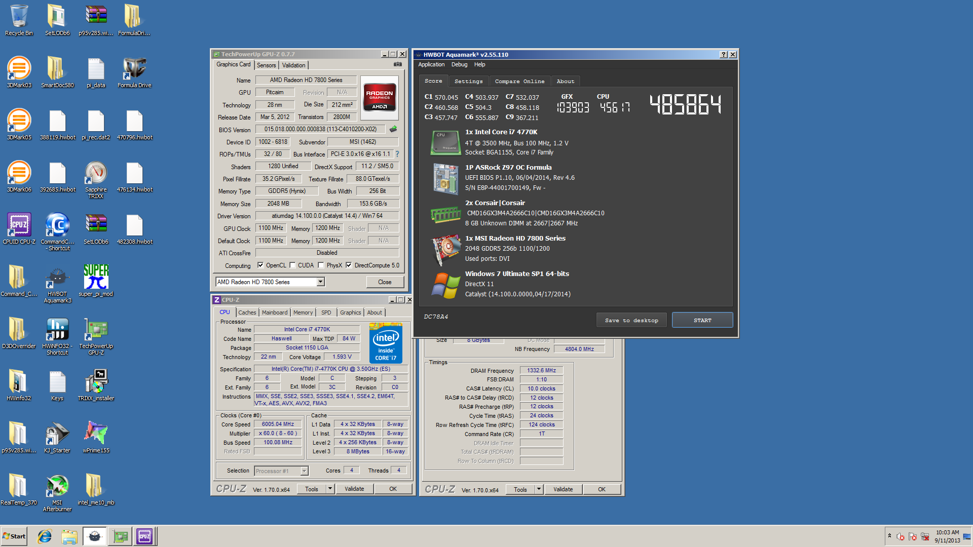Open the KJ_Starter desktop icon
973x547 pixels.
[x=57, y=438]
